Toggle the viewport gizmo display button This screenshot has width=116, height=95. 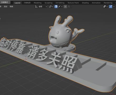[x=111, y=7]
